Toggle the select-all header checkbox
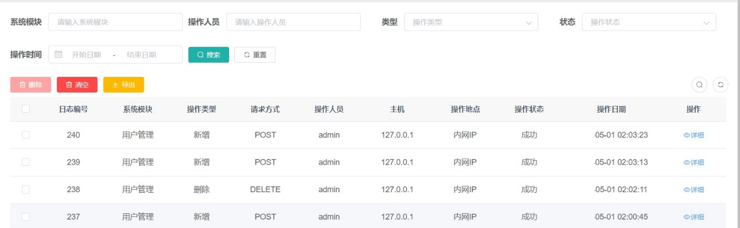The width and height of the screenshot is (740, 228). click(25, 109)
